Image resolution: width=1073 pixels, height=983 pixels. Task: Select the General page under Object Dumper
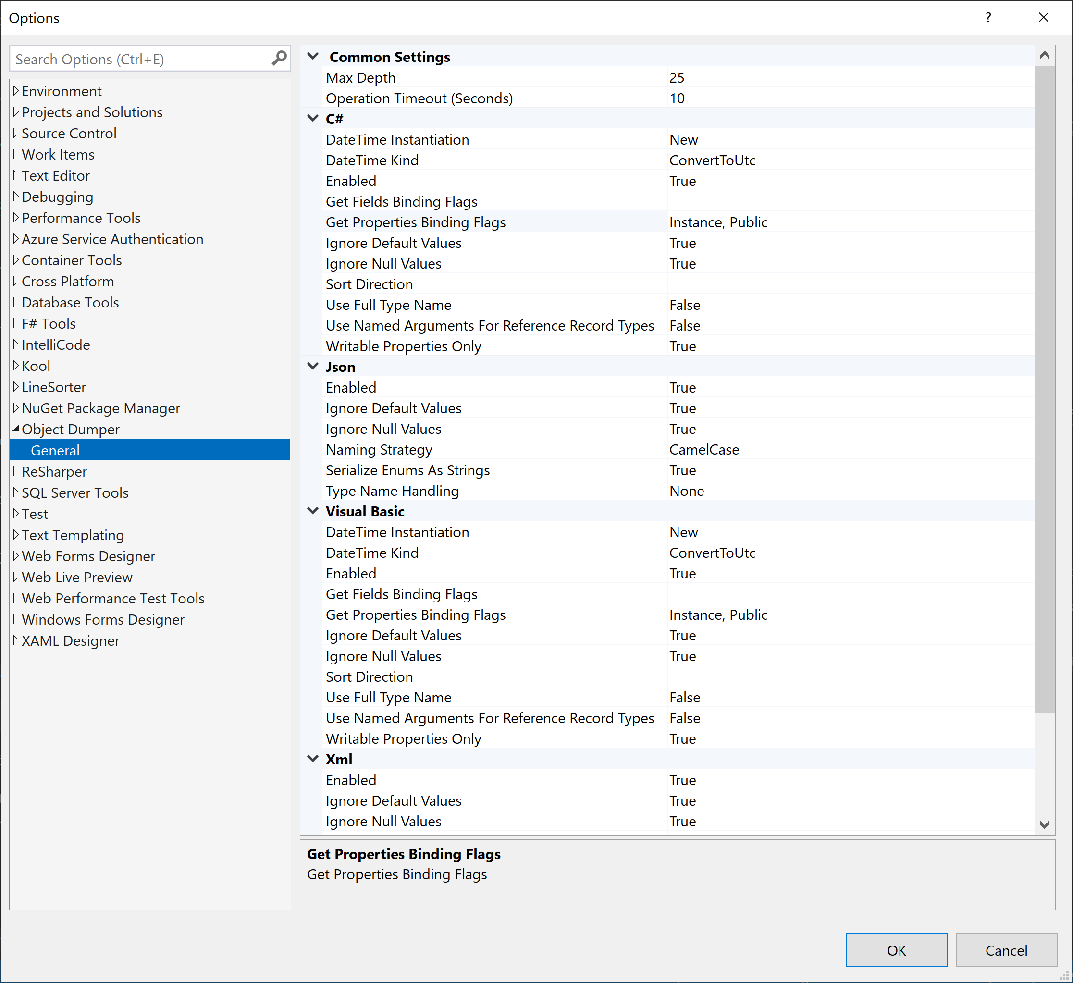tap(55, 450)
